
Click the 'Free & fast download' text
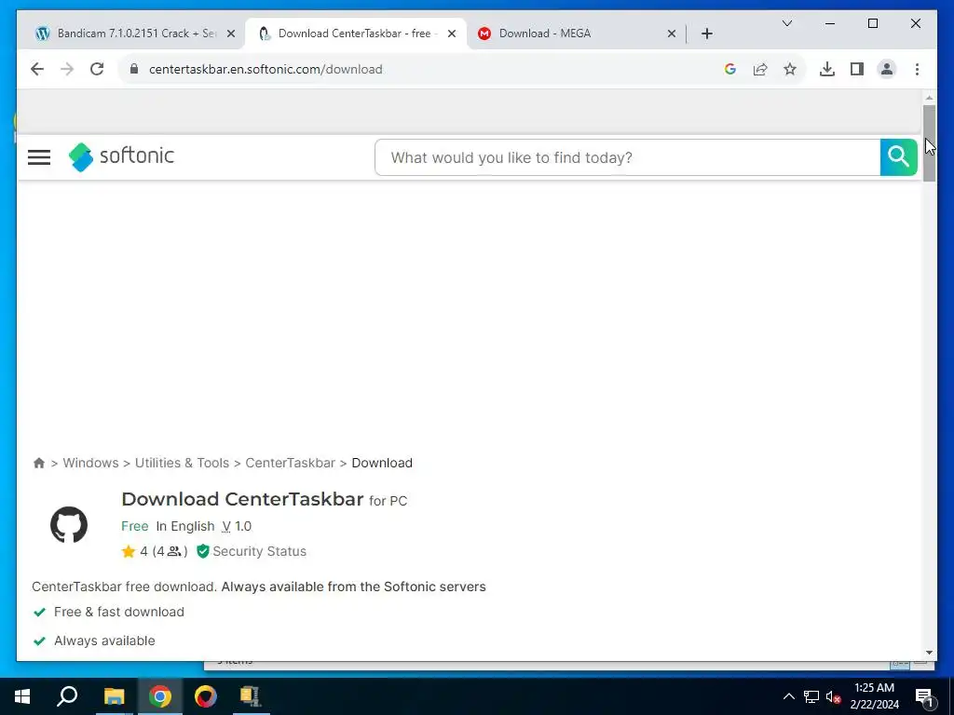point(118,613)
